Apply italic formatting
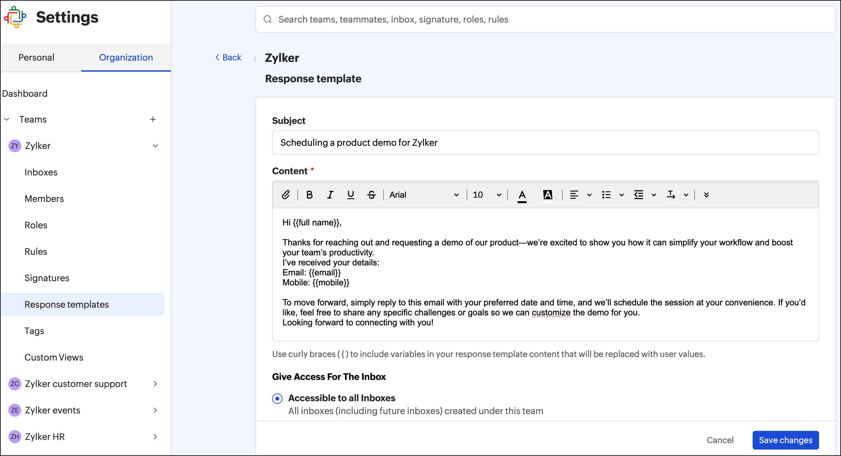The width and height of the screenshot is (841, 456). coord(330,194)
